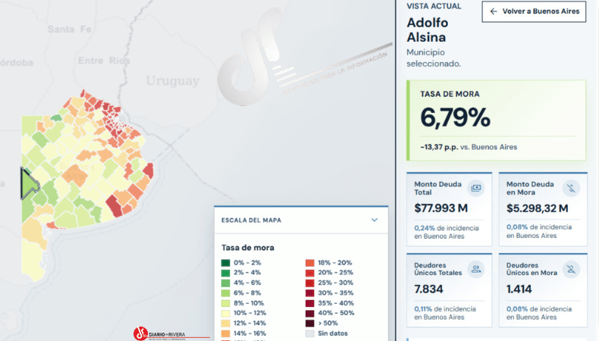This screenshot has height=341, width=599.
Task: Go back with Volver a Buenos Aires
Action: click(x=534, y=11)
